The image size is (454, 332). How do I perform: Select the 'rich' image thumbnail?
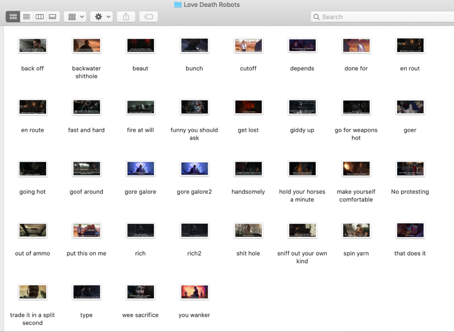pos(140,230)
